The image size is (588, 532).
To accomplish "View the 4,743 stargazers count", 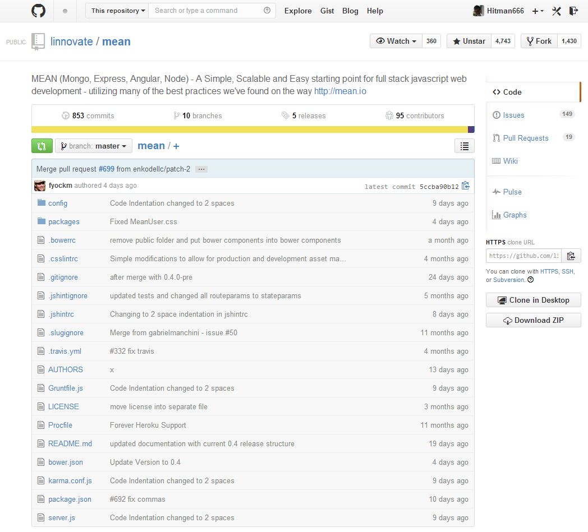I will coord(503,41).
